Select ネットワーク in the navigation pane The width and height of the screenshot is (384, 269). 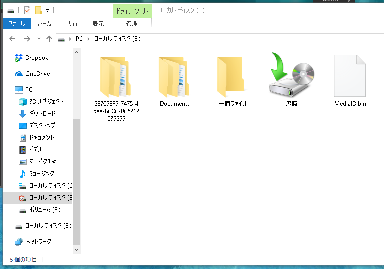(38, 242)
